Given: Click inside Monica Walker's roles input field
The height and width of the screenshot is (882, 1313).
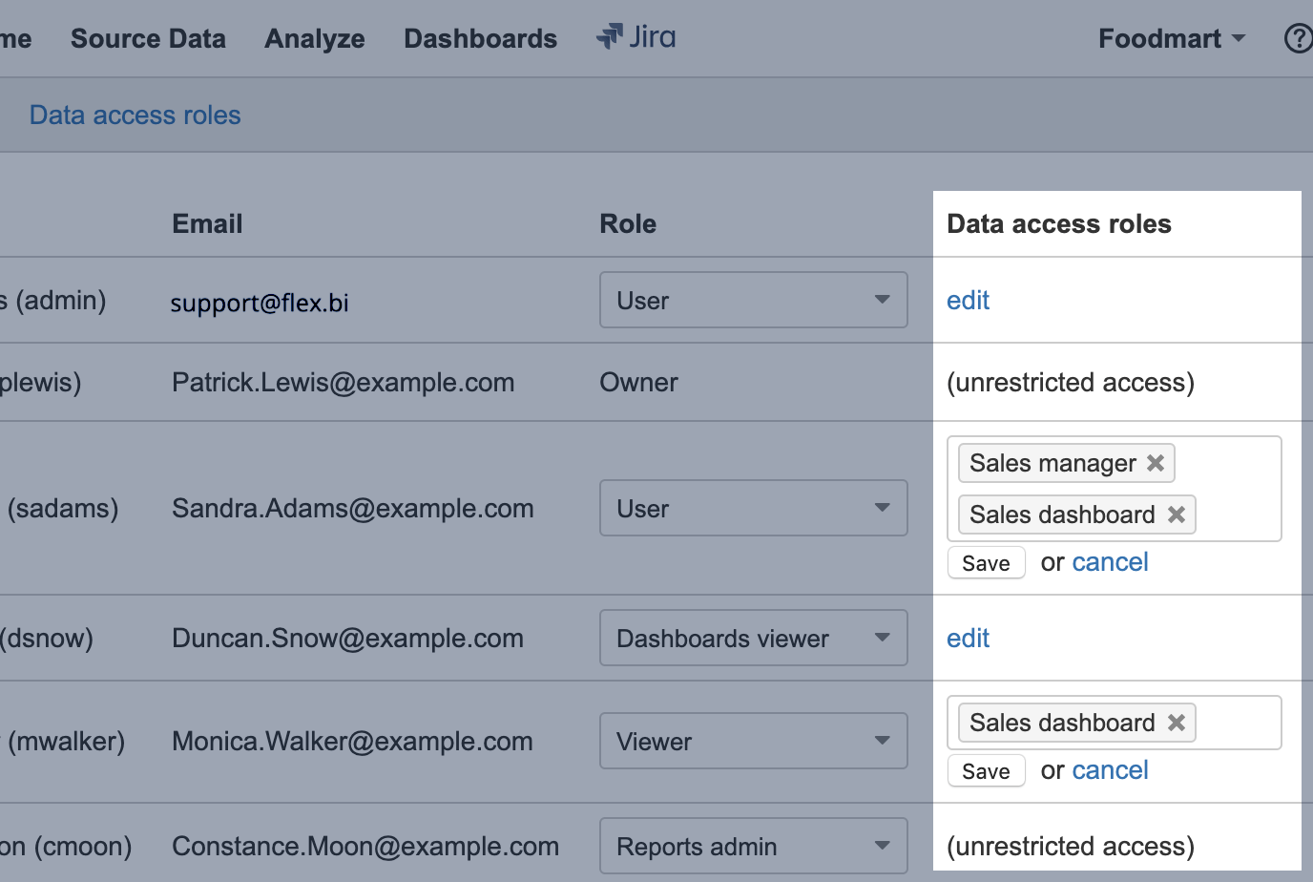Looking at the screenshot, I should [x=1237, y=723].
